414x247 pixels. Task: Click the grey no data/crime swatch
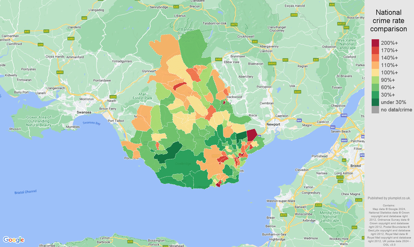375,110
